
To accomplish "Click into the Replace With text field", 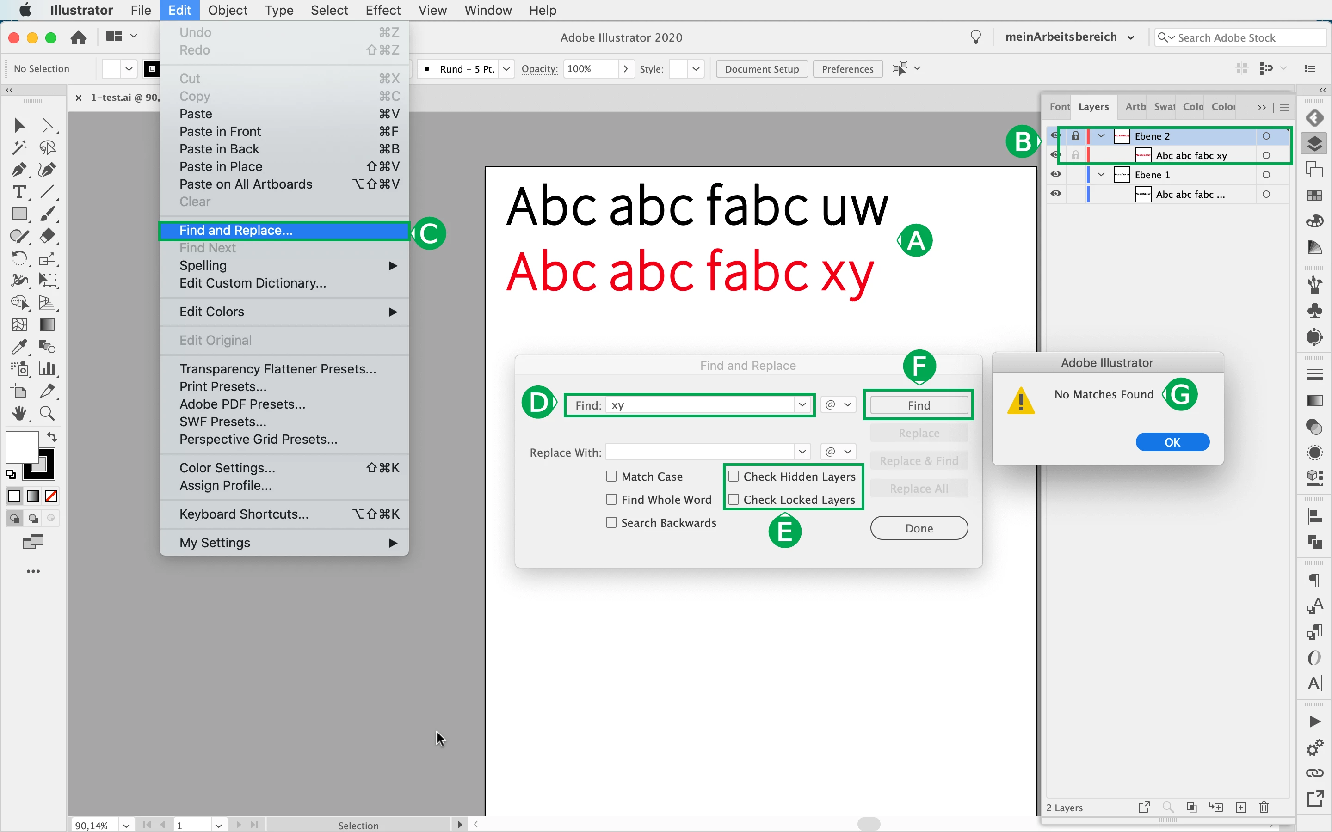I will pyautogui.click(x=699, y=452).
